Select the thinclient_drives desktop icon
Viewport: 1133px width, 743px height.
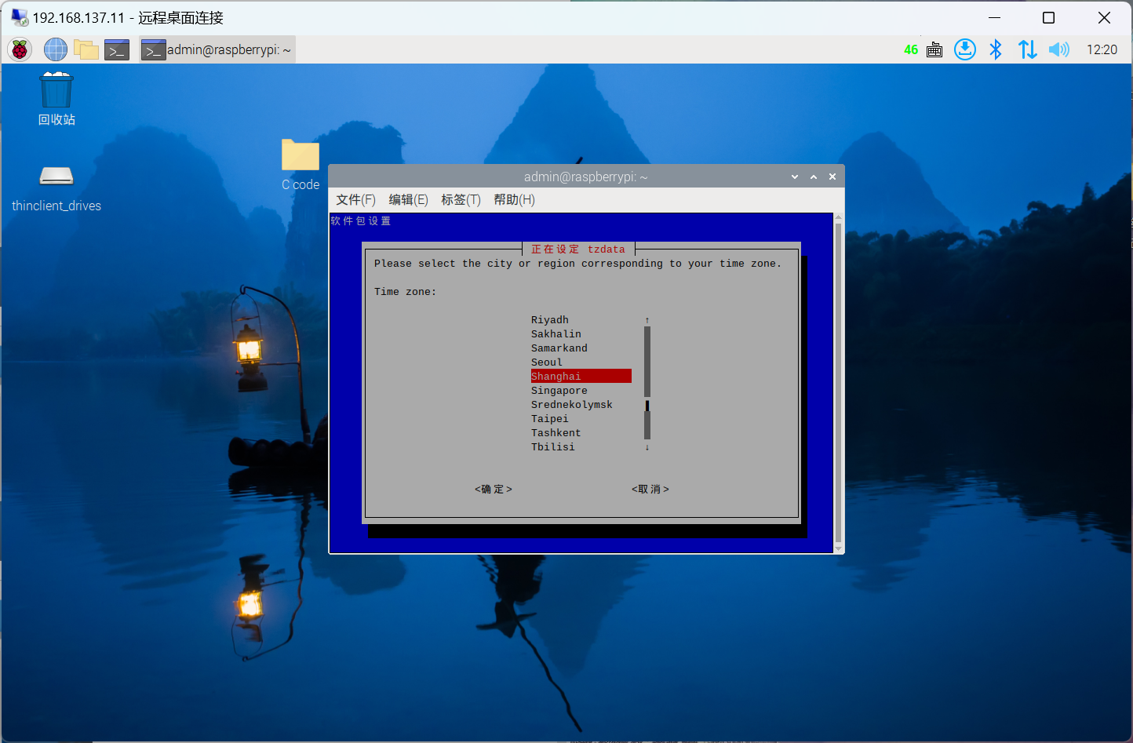[x=56, y=188]
